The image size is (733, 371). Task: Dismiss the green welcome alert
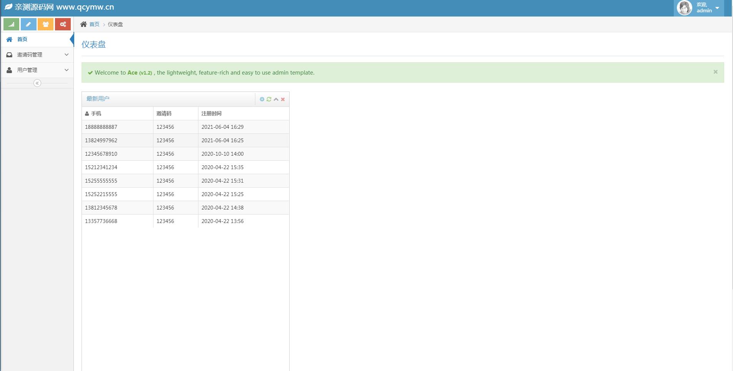pyautogui.click(x=715, y=72)
